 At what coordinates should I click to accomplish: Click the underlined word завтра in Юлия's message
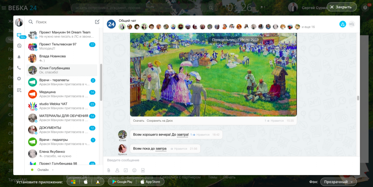click(183, 135)
